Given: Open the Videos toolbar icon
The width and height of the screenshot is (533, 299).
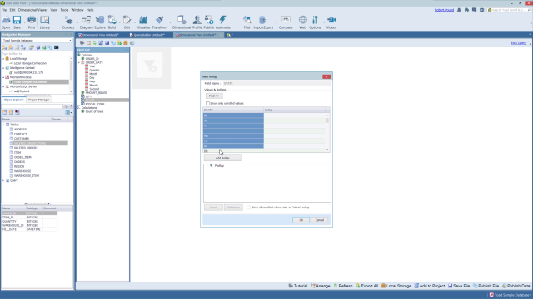Looking at the screenshot, I should pyautogui.click(x=331, y=22).
